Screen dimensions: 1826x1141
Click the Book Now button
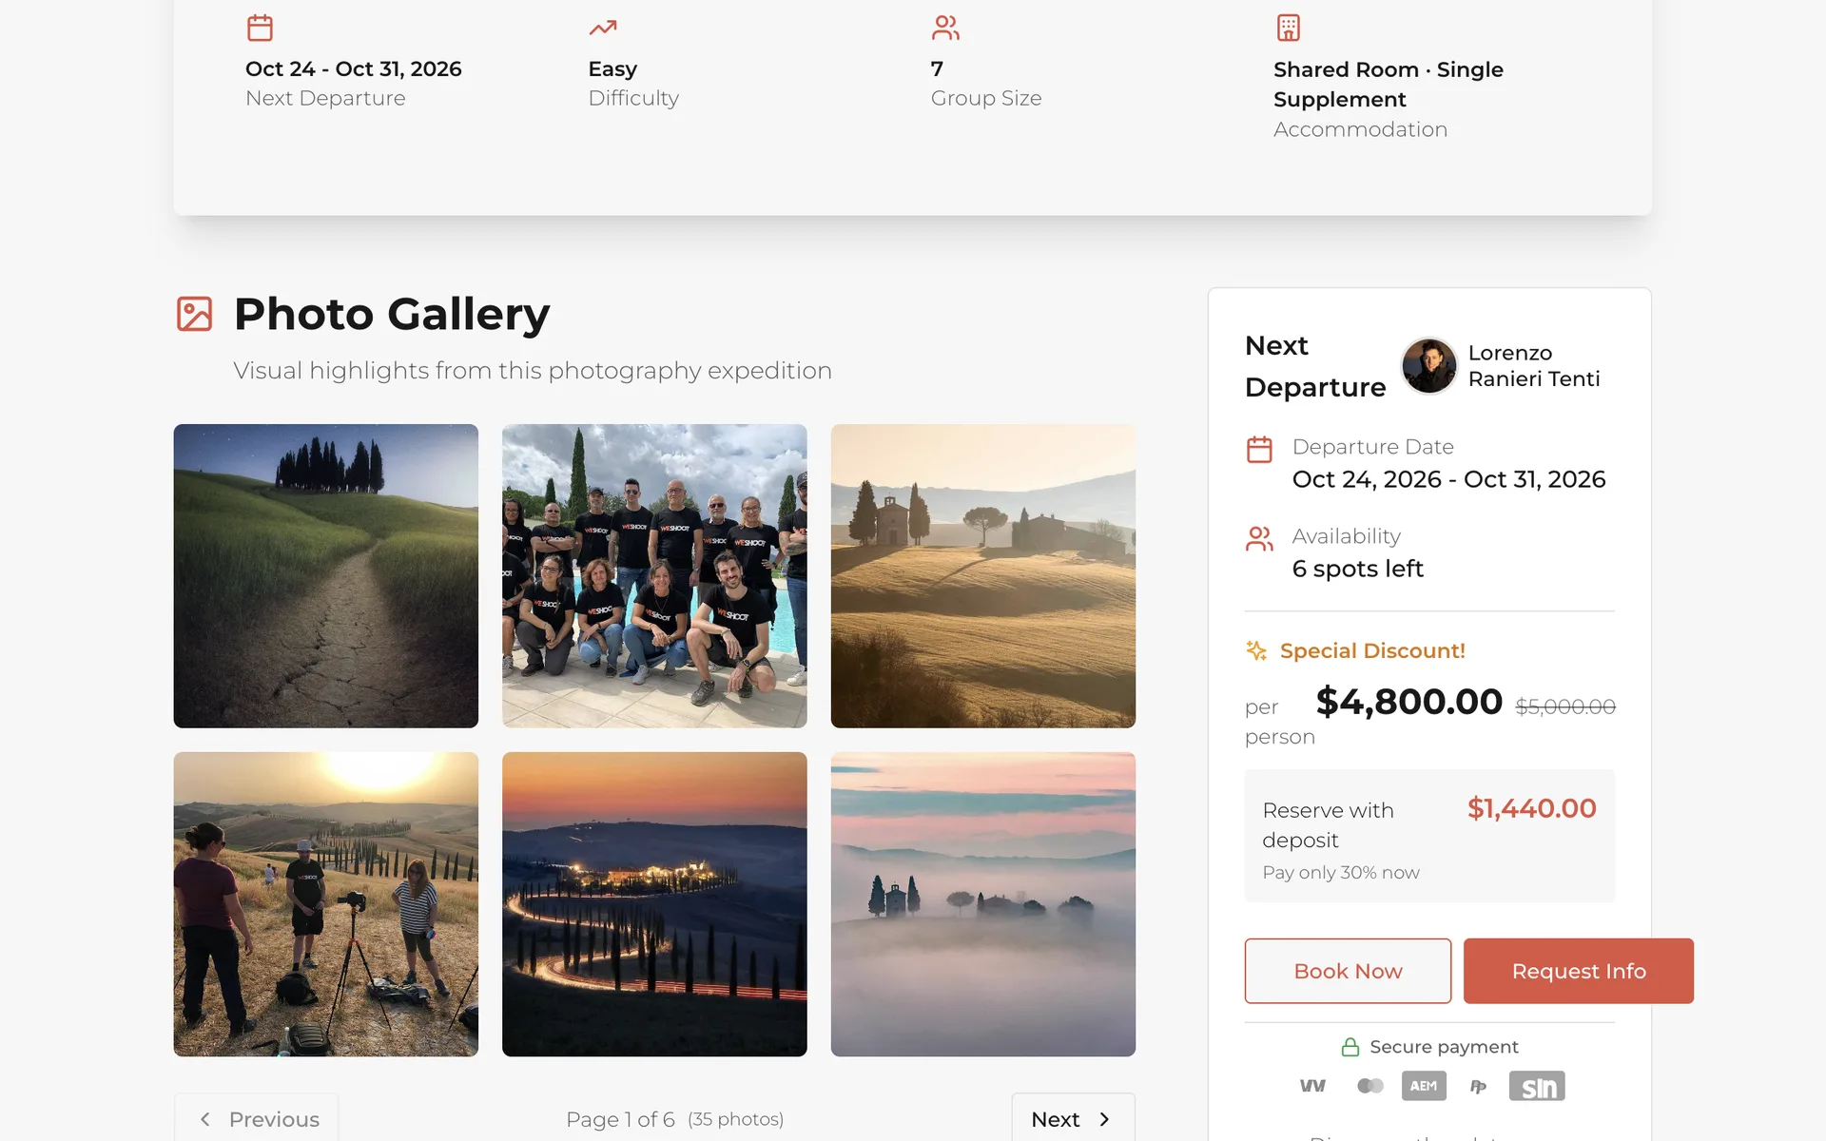(1348, 971)
